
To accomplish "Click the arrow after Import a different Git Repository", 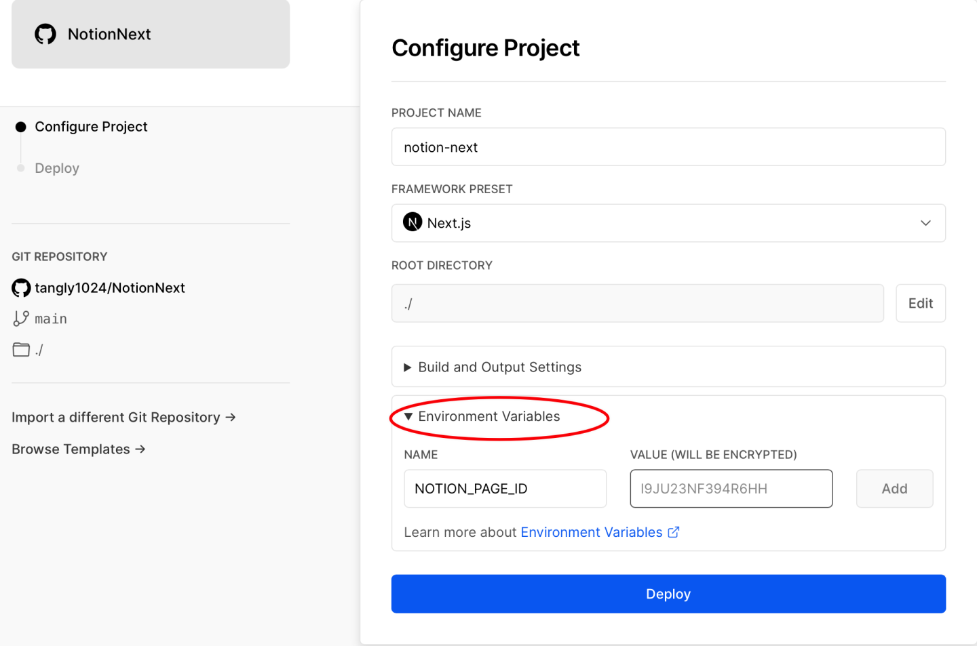I will [231, 417].
